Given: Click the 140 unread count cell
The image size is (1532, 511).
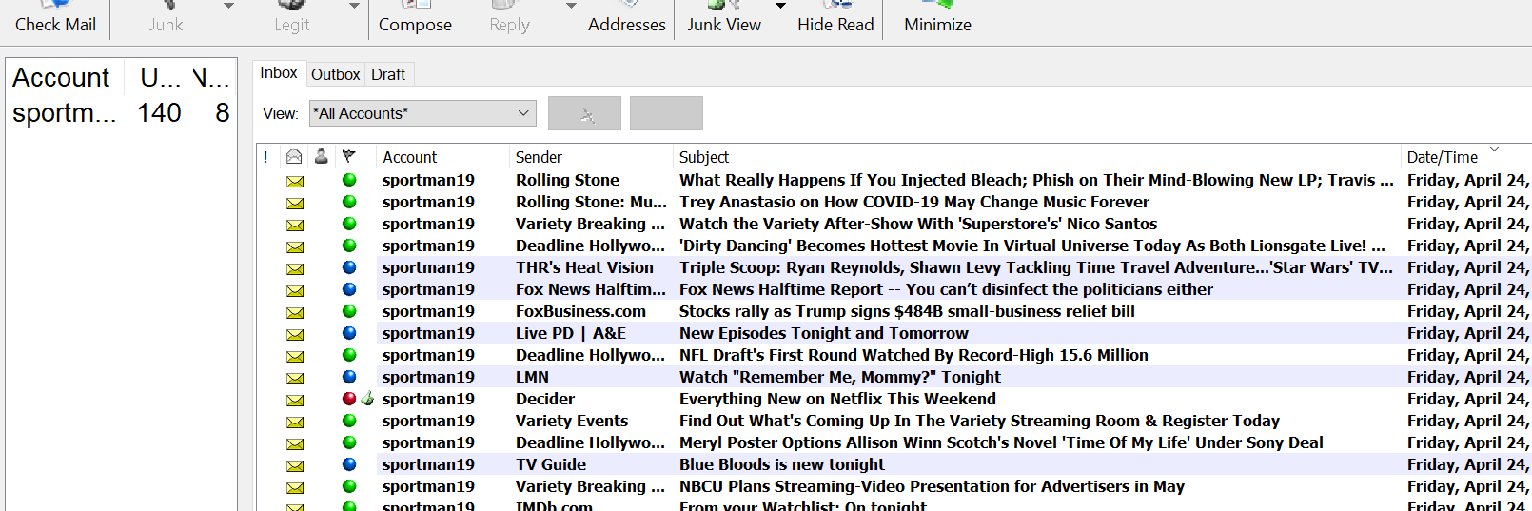Looking at the screenshot, I should [x=159, y=113].
